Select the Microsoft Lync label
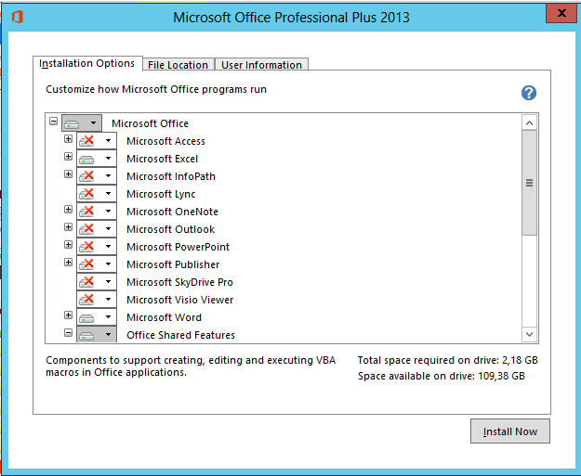581x476 pixels. (161, 194)
